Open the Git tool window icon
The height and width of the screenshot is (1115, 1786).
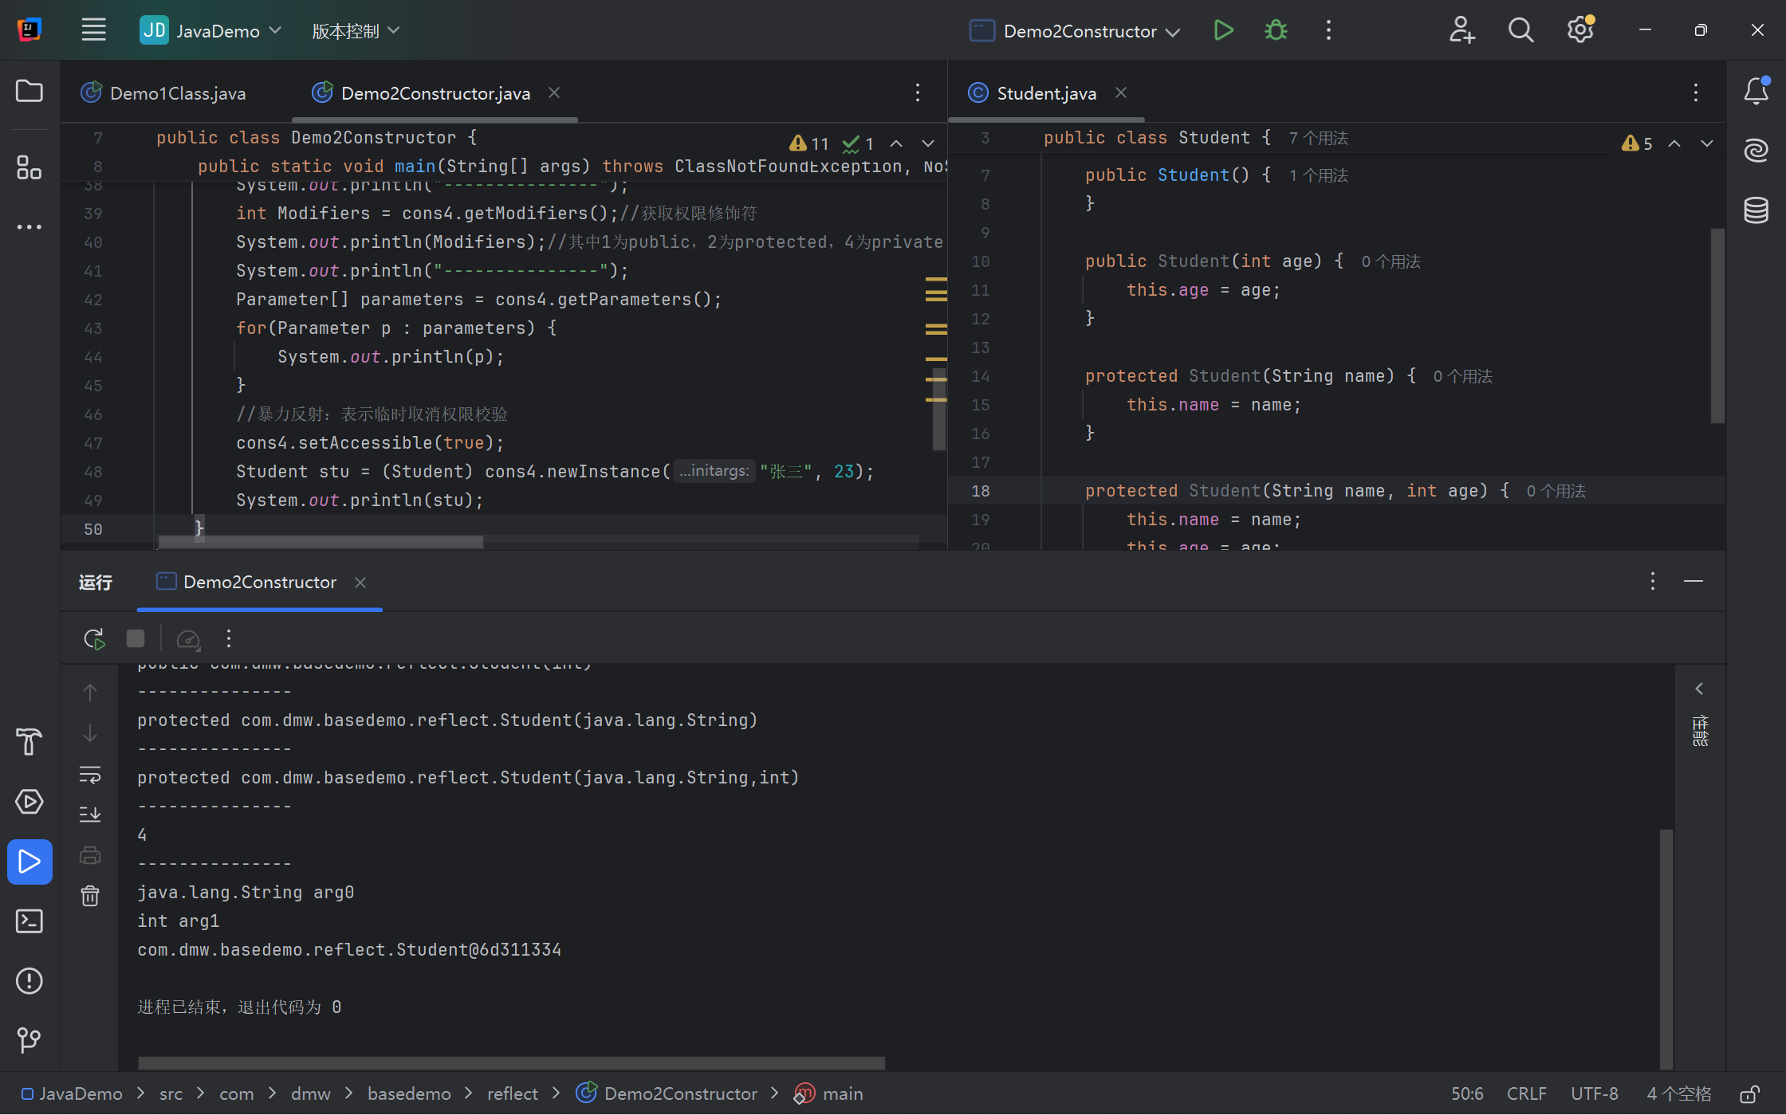click(x=30, y=1040)
